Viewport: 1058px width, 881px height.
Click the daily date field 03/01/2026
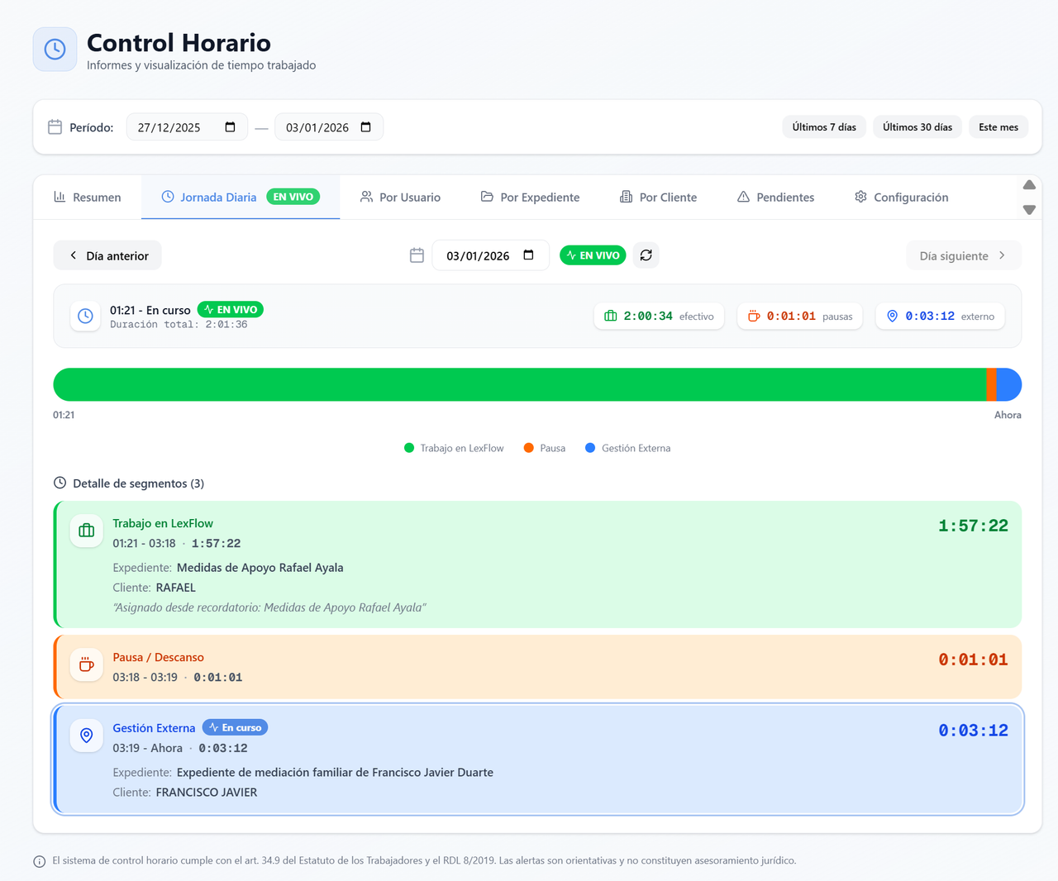tap(490, 255)
